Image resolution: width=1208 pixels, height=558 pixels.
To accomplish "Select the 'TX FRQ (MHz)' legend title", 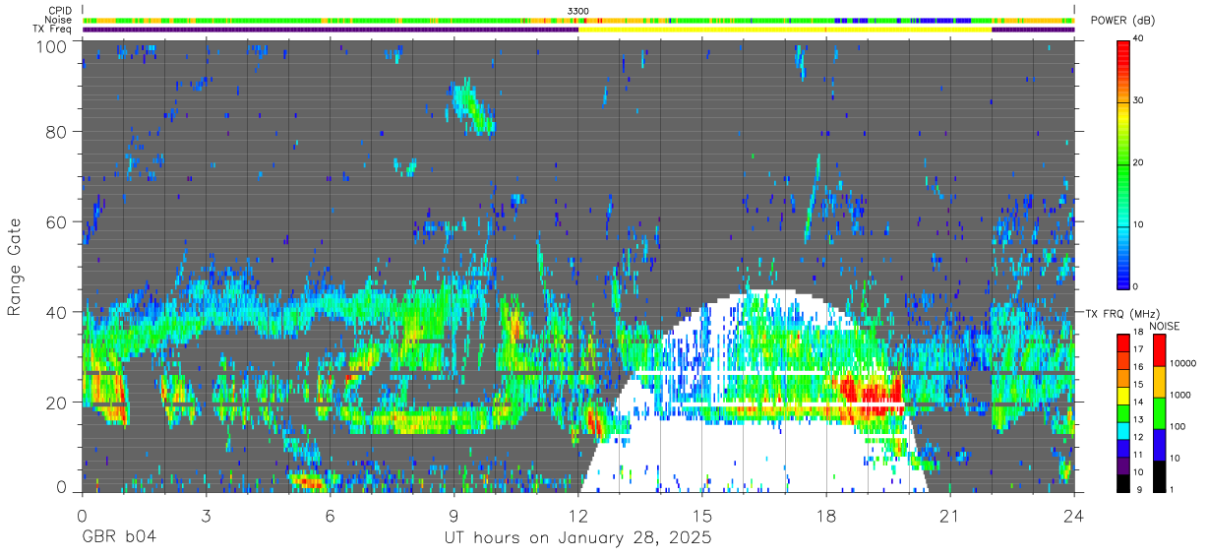I will pyautogui.click(x=1122, y=314).
